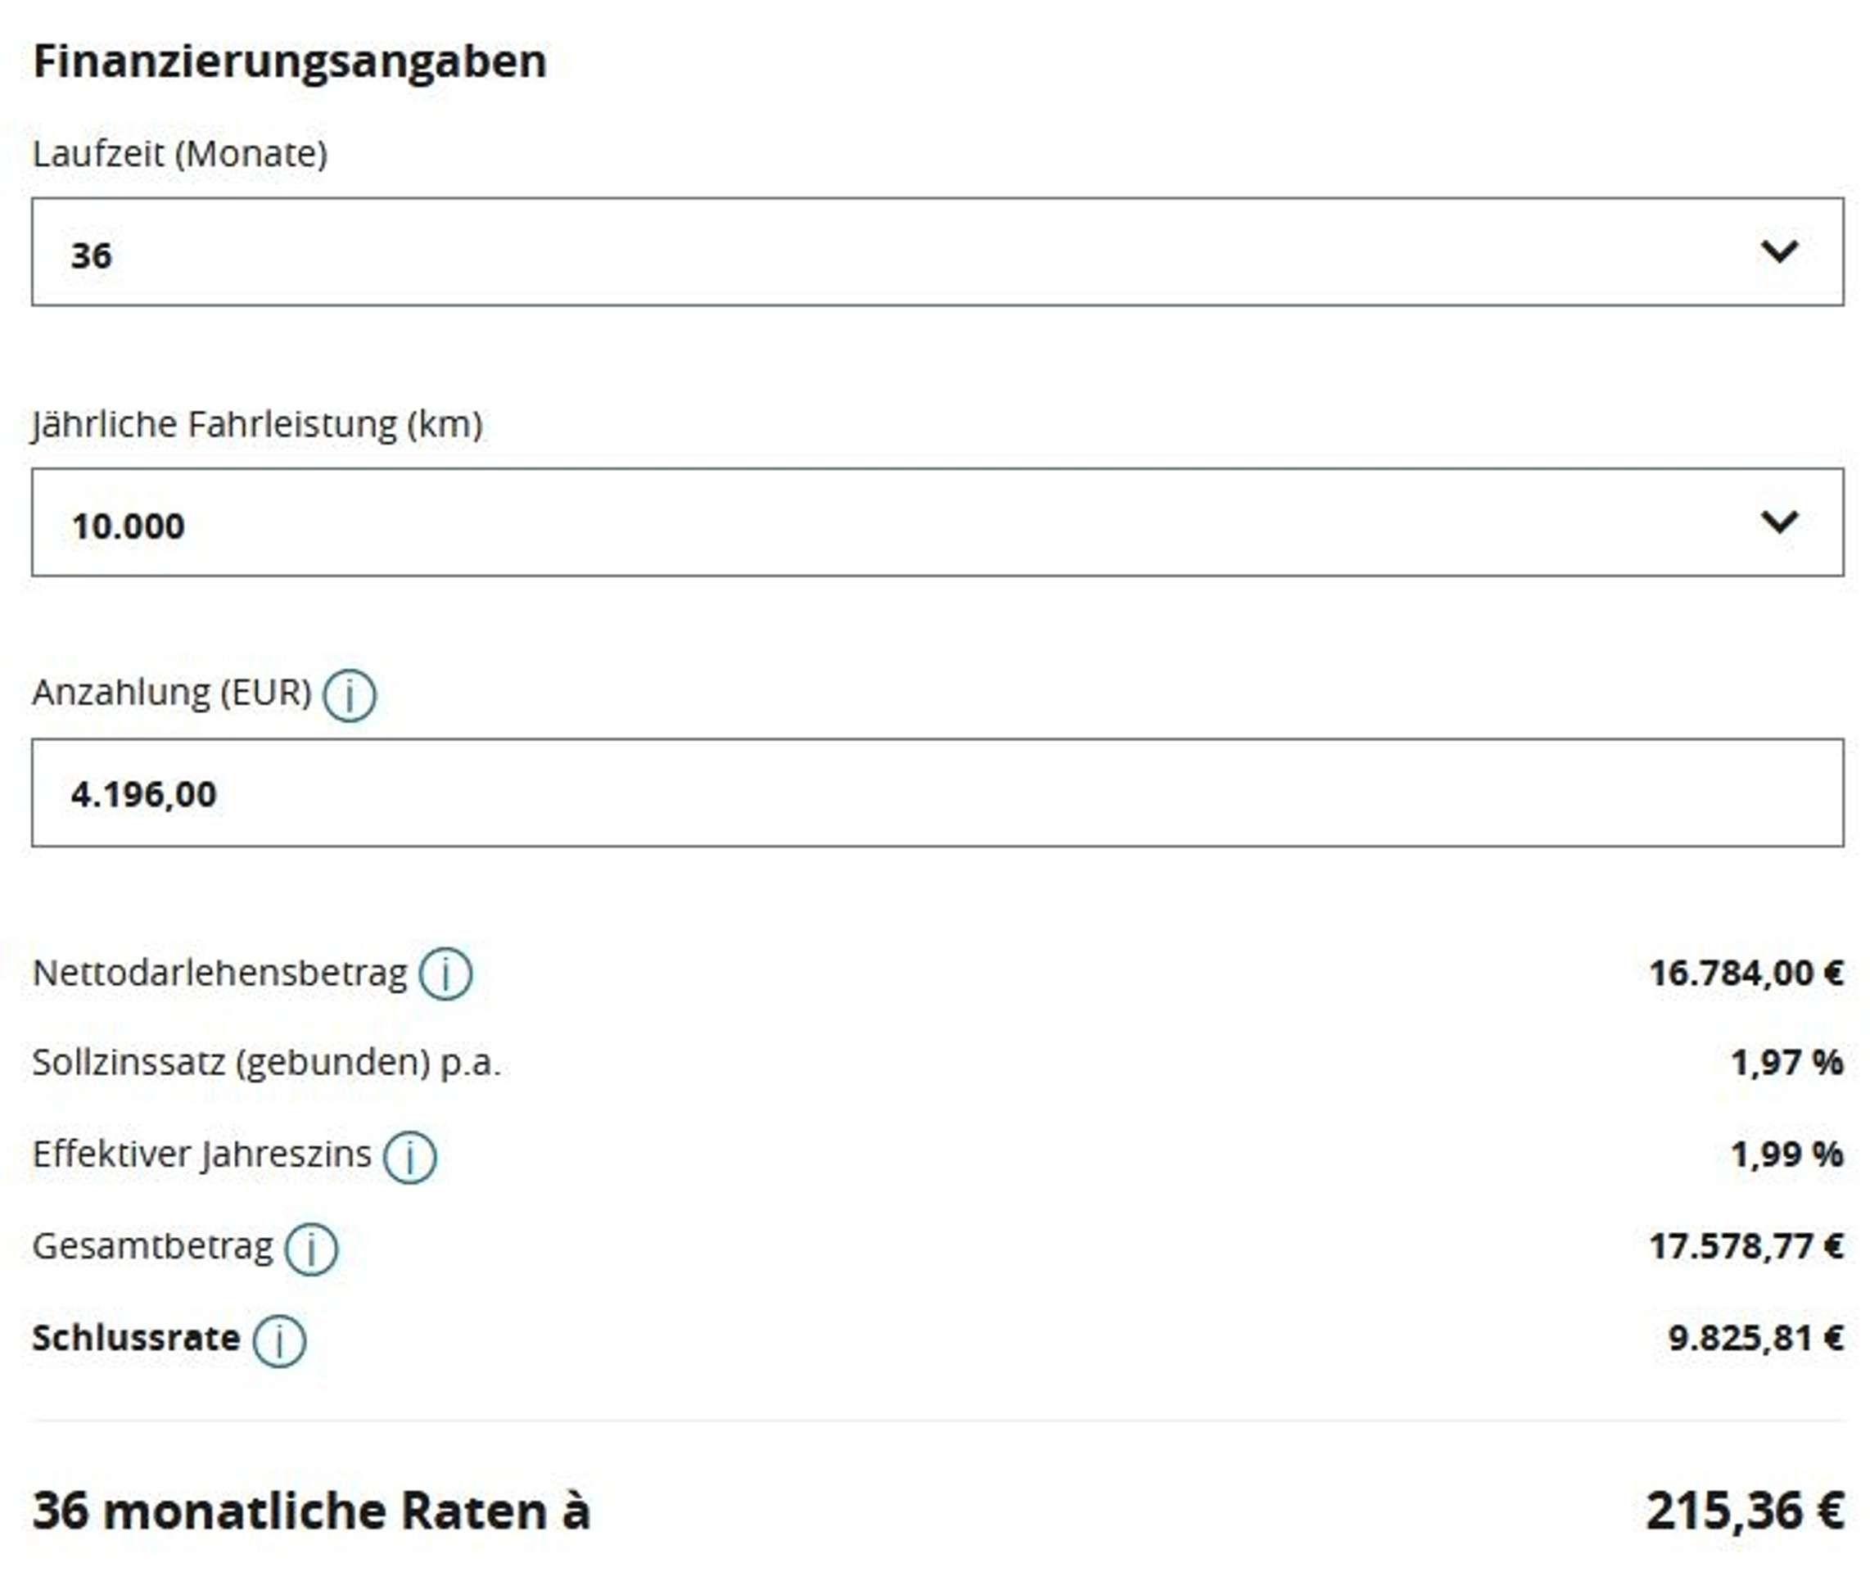
Task: Expand the Laufzeit dropdown via its chevron arrow
Action: point(1779,251)
